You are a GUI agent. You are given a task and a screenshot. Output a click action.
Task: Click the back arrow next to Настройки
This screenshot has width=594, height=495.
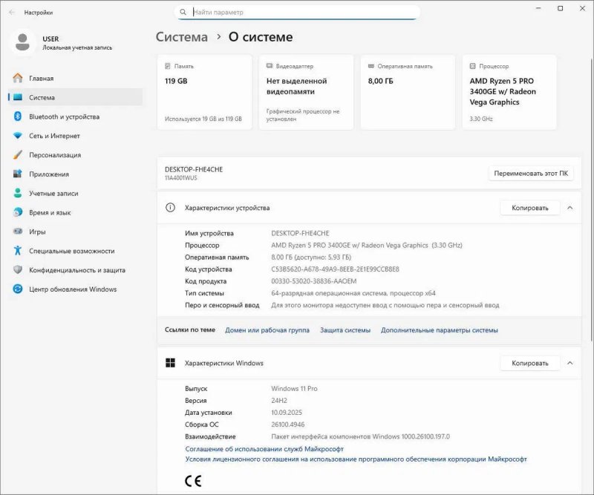click(12, 13)
